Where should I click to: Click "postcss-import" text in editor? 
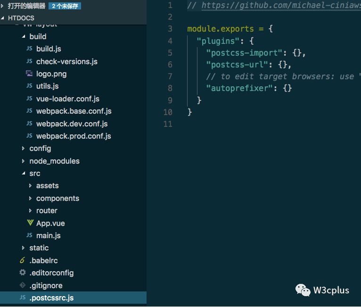point(244,53)
